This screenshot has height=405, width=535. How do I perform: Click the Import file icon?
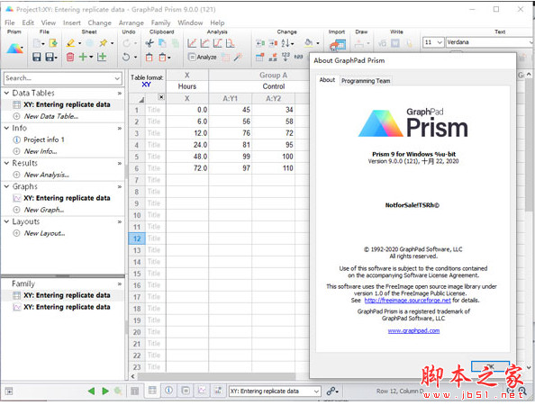coord(338,45)
